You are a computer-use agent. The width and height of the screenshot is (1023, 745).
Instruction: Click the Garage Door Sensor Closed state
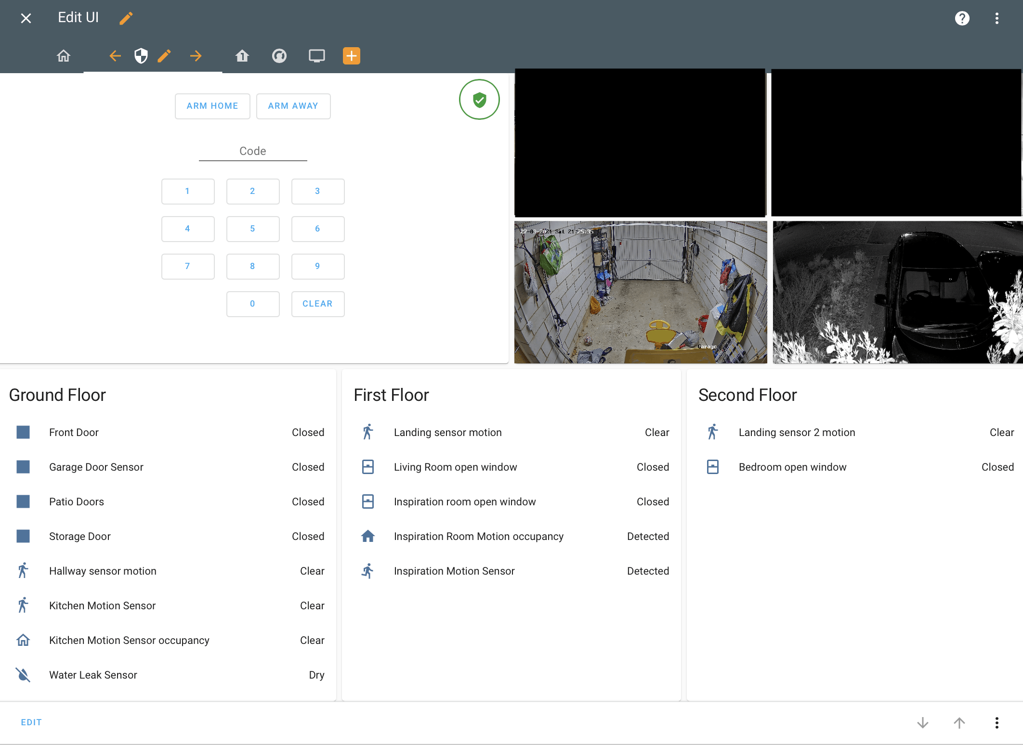click(x=308, y=467)
